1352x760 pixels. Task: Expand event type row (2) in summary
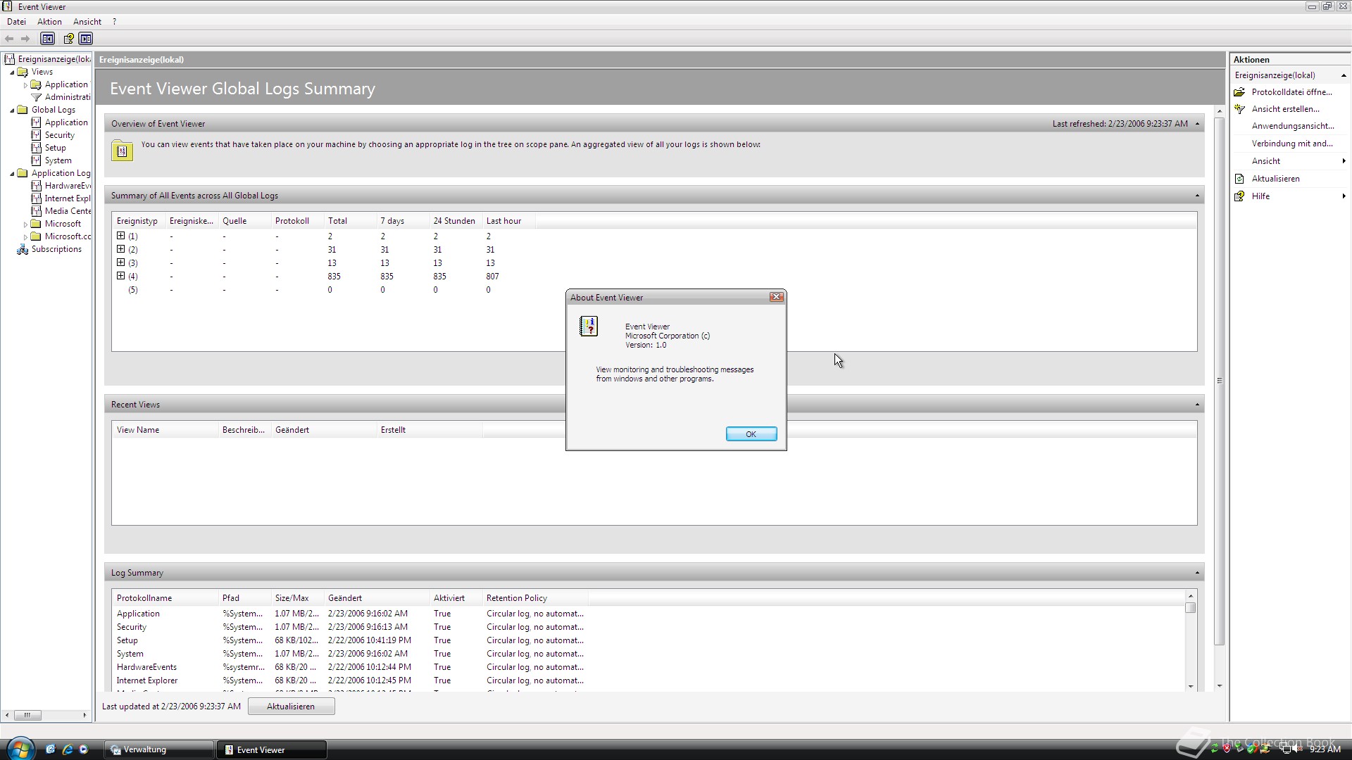(120, 249)
